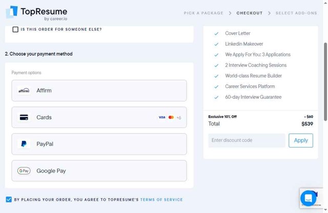Click the Visa card icon
The image size is (328, 213).
click(162, 117)
